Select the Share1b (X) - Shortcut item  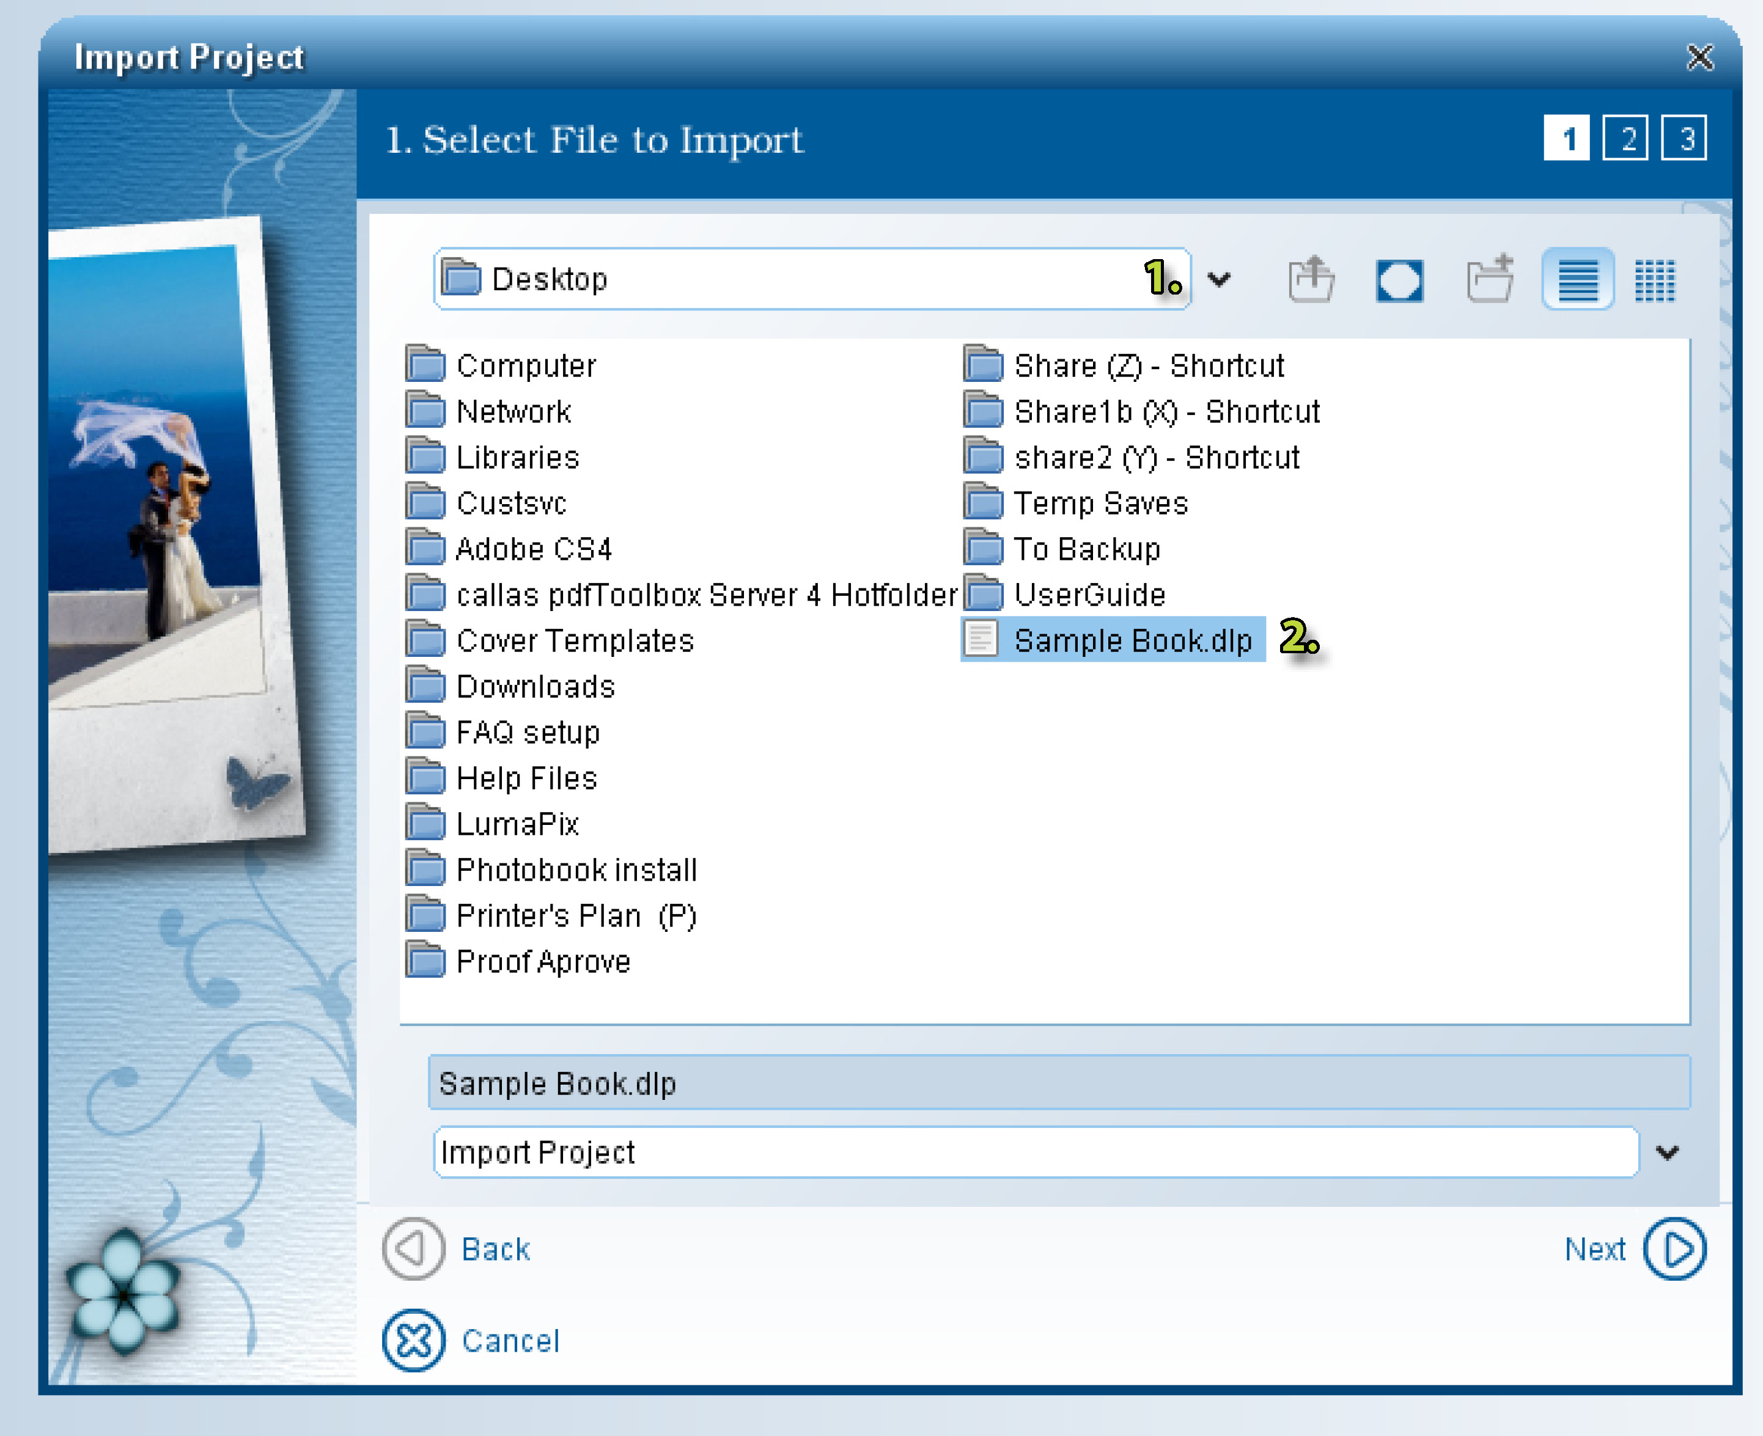coord(1143,410)
